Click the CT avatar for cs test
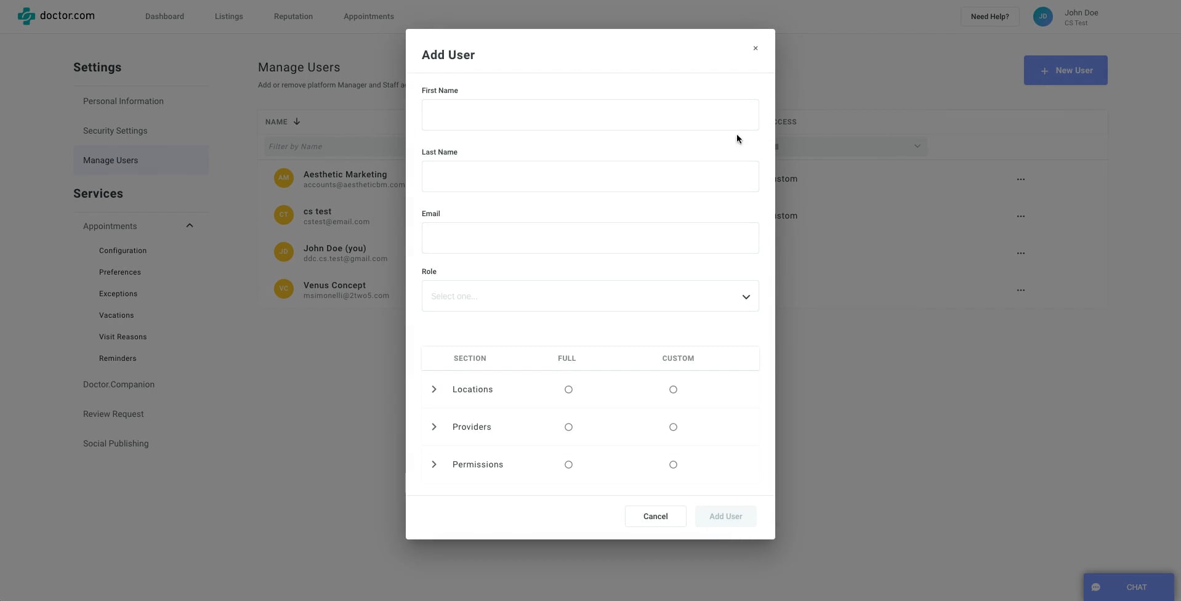The width and height of the screenshot is (1181, 601). tap(283, 215)
